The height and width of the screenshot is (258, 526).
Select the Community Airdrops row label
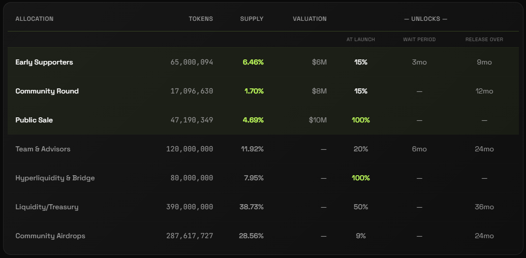[x=50, y=236]
